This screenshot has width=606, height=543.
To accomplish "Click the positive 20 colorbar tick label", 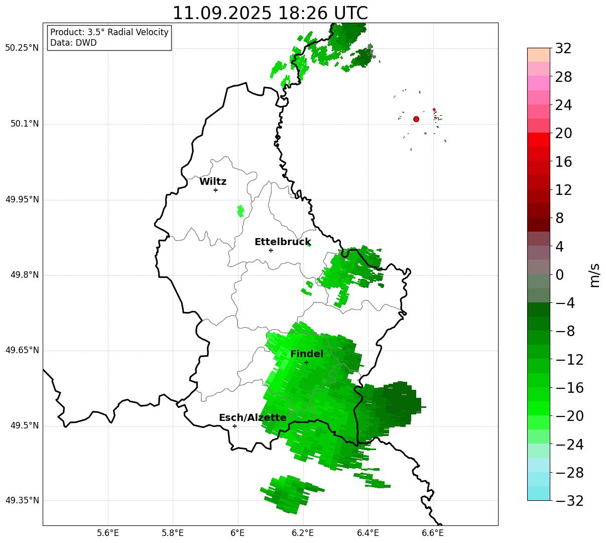I will click(x=563, y=134).
